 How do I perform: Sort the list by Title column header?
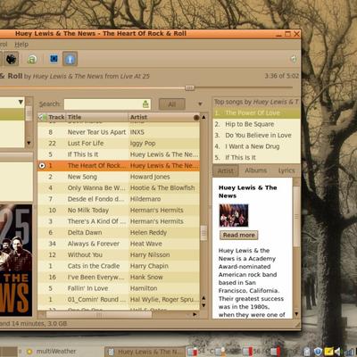coord(97,117)
